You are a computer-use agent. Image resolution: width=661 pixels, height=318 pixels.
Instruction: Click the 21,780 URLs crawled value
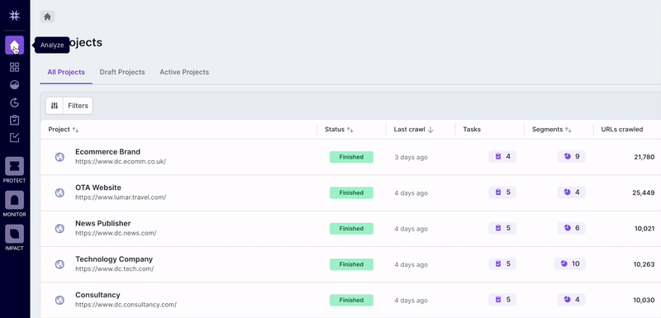[x=644, y=157]
